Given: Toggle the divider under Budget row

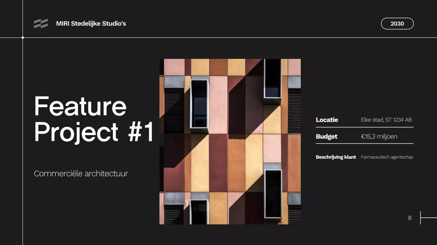Looking at the screenshot, I should (x=364, y=144).
